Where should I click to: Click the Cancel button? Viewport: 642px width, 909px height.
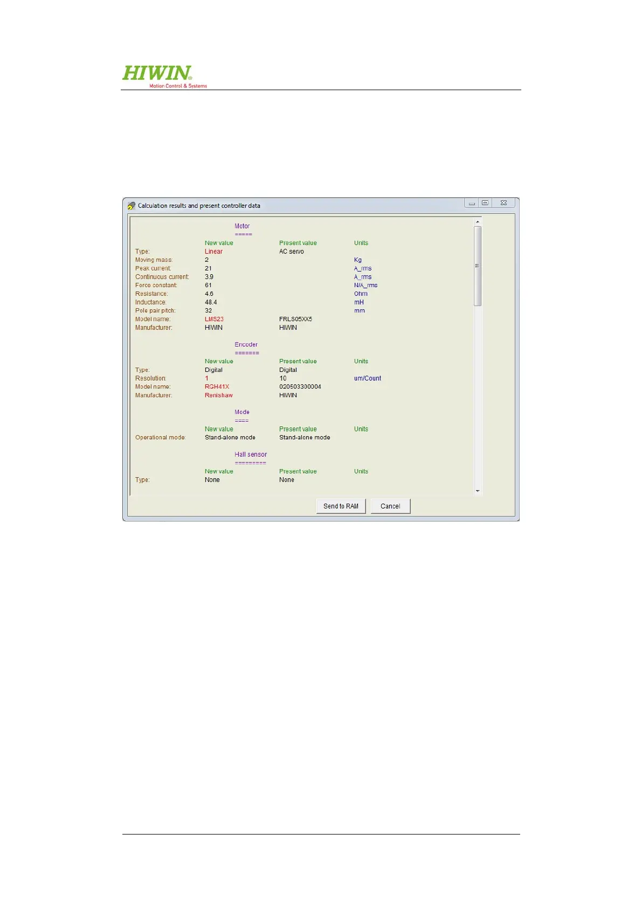click(390, 506)
